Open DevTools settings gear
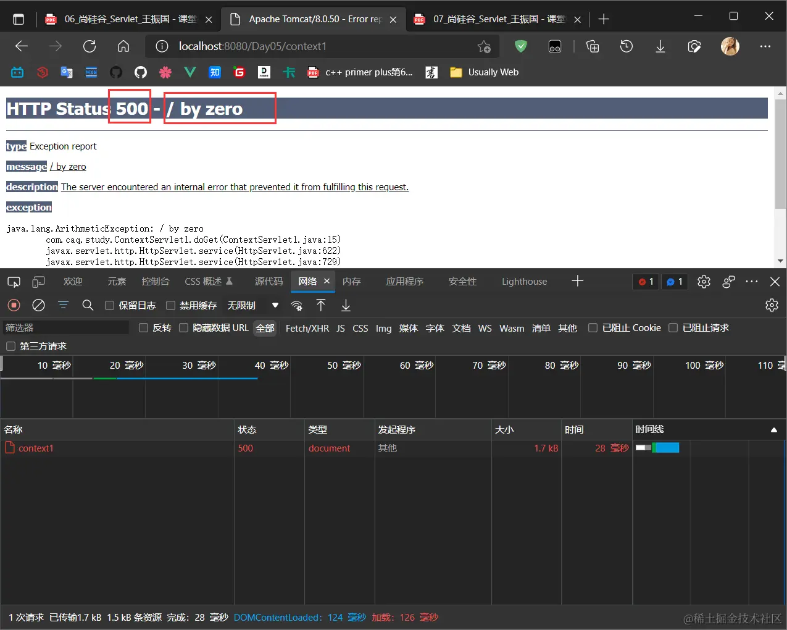This screenshot has width=787, height=630. tap(704, 282)
